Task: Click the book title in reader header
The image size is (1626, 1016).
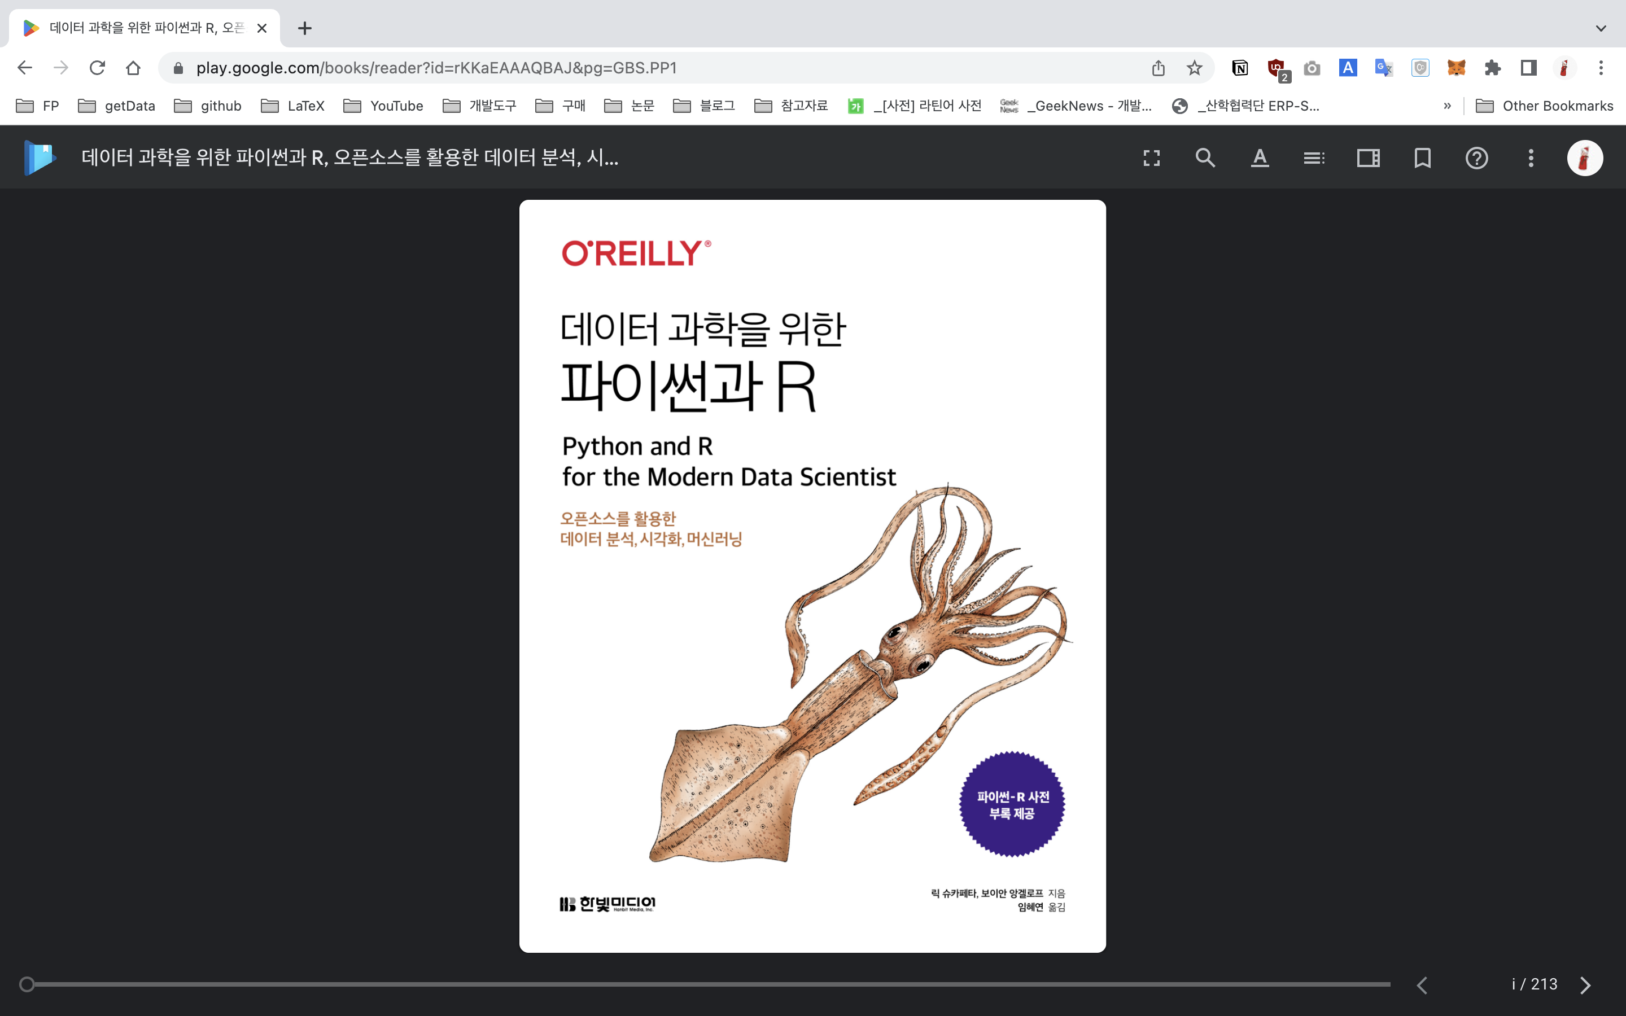Action: click(349, 158)
